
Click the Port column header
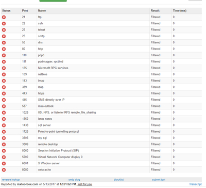[x=25, y=11]
